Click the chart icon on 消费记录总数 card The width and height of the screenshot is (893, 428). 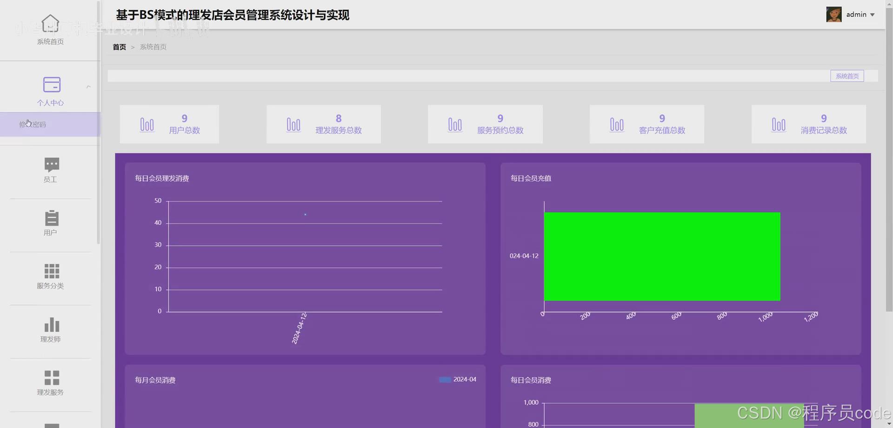(x=779, y=124)
